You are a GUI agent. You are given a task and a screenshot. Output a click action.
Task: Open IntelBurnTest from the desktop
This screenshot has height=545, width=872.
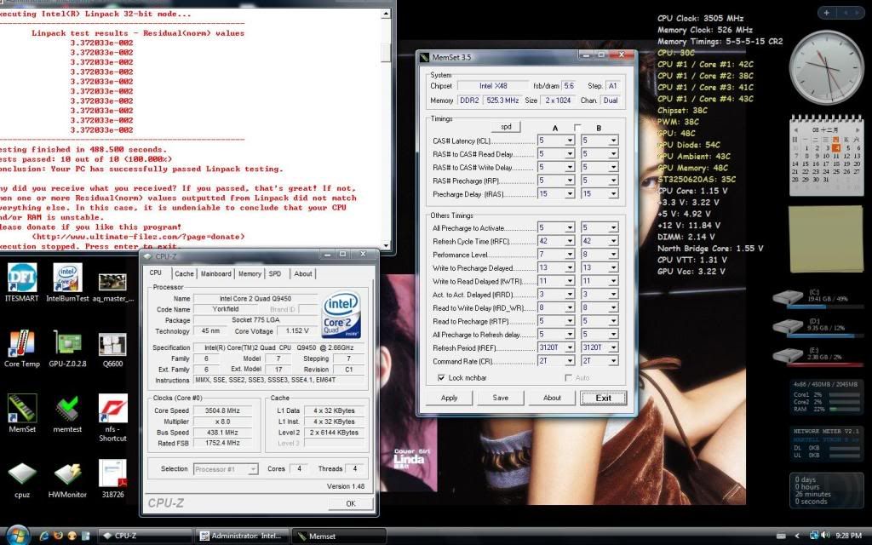[67, 281]
